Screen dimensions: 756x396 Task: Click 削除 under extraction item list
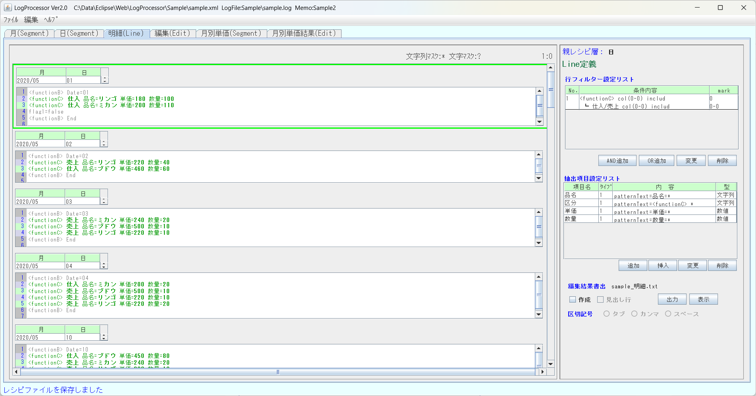[x=722, y=266]
